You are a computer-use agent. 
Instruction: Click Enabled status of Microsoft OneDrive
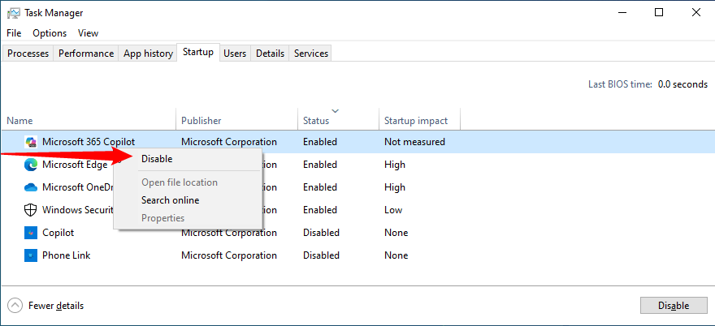point(320,187)
